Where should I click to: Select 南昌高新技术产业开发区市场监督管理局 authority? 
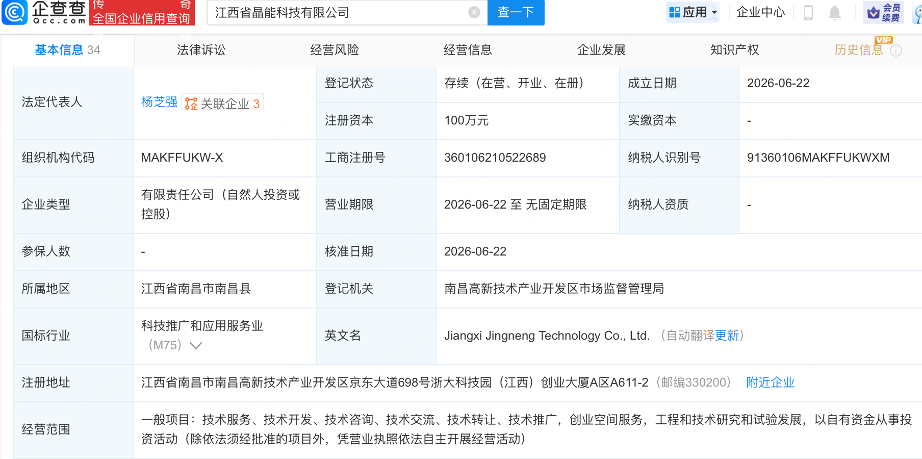click(x=554, y=289)
